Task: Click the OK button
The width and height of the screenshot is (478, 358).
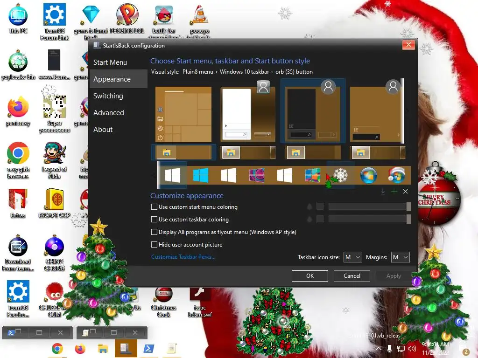Action: pos(310,276)
